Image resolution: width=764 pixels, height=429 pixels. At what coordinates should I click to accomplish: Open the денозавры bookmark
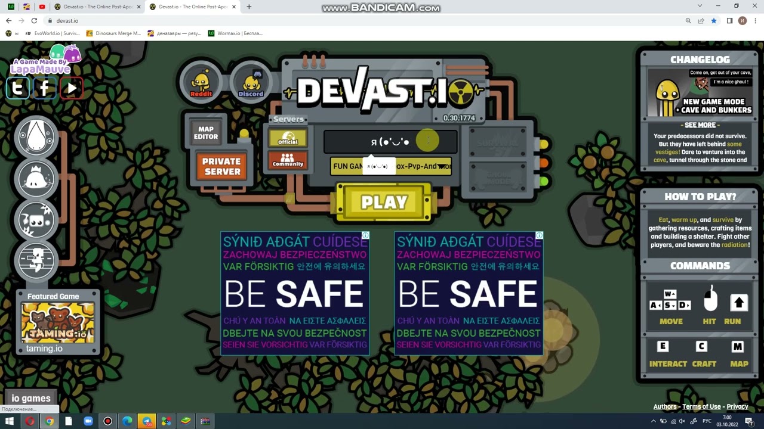point(175,33)
